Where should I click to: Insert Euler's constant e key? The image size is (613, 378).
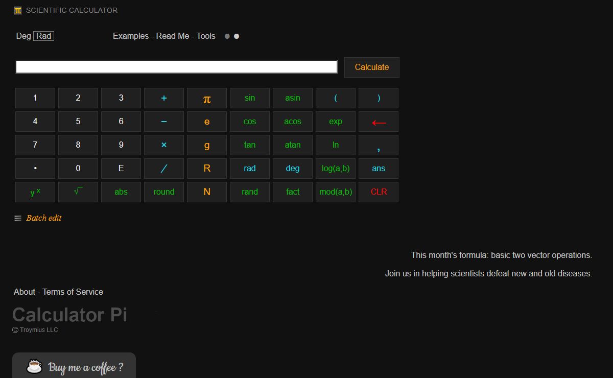pos(207,122)
